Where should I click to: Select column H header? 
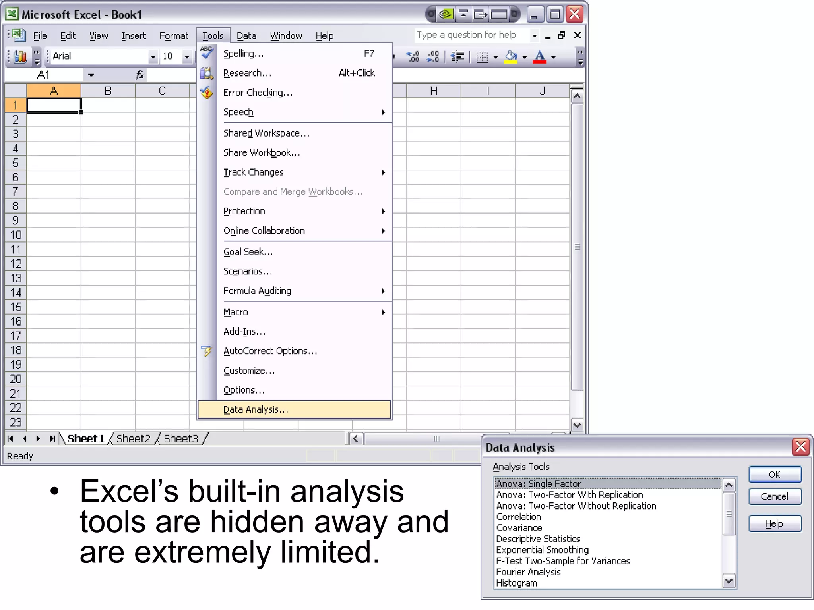pyautogui.click(x=434, y=91)
